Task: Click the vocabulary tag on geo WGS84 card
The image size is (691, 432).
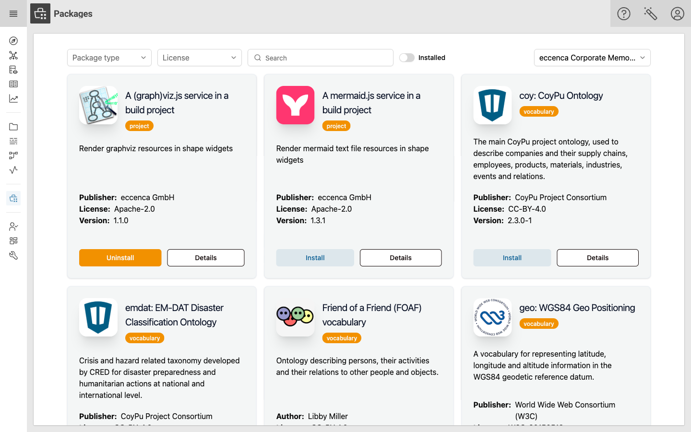Action: [x=539, y=324]
